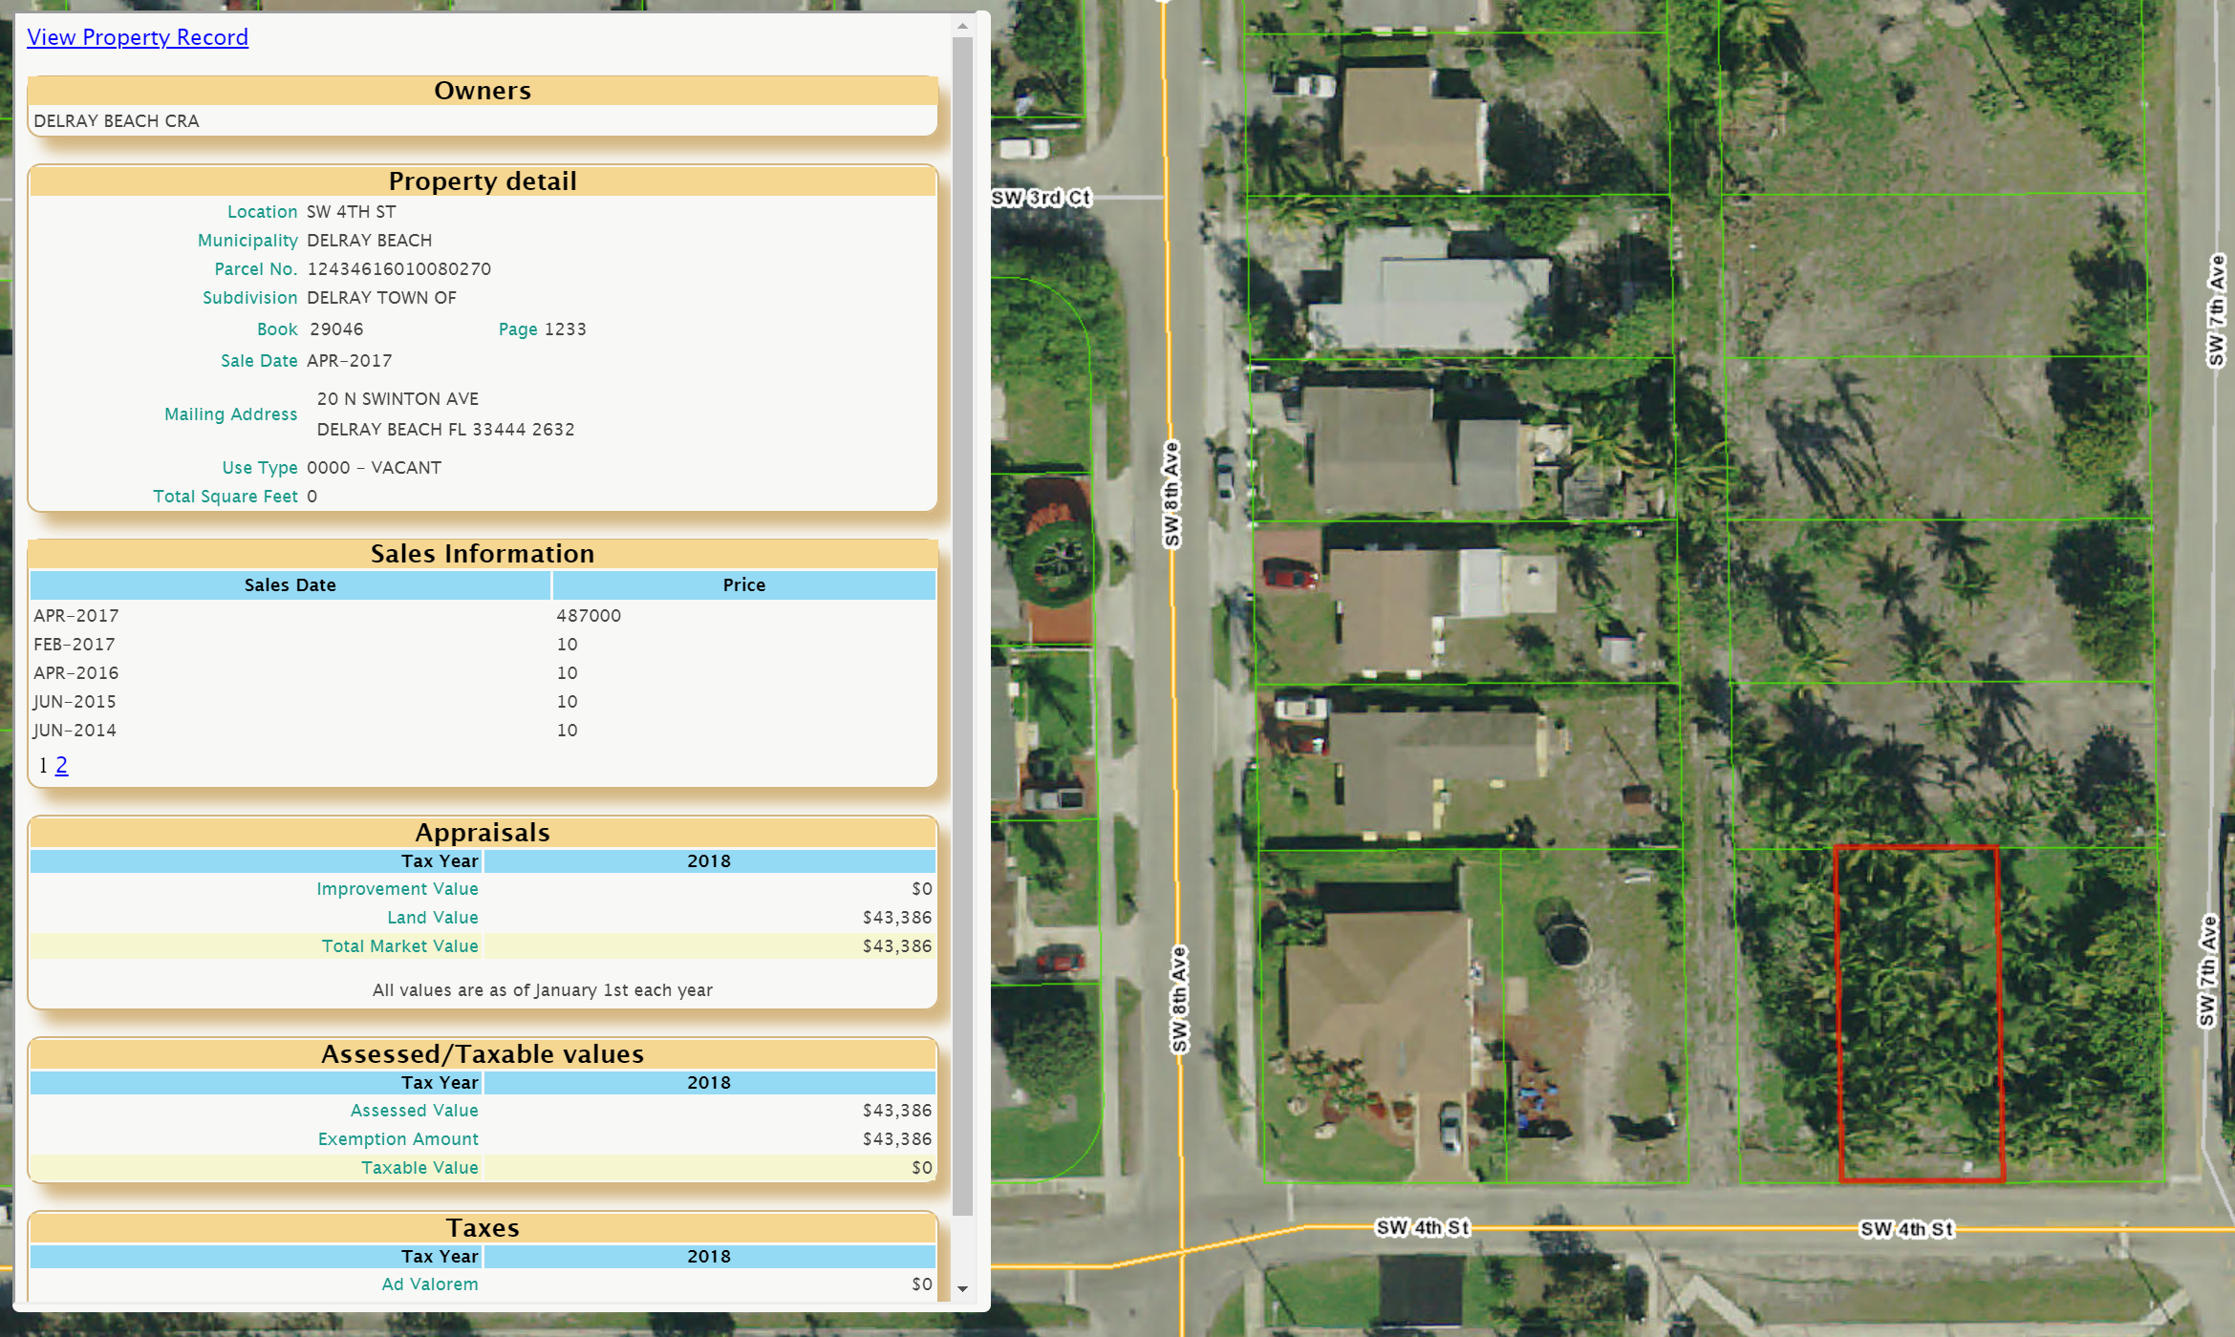
Task: Select the red-outlined parcel on the map
Action: 1918,1013
